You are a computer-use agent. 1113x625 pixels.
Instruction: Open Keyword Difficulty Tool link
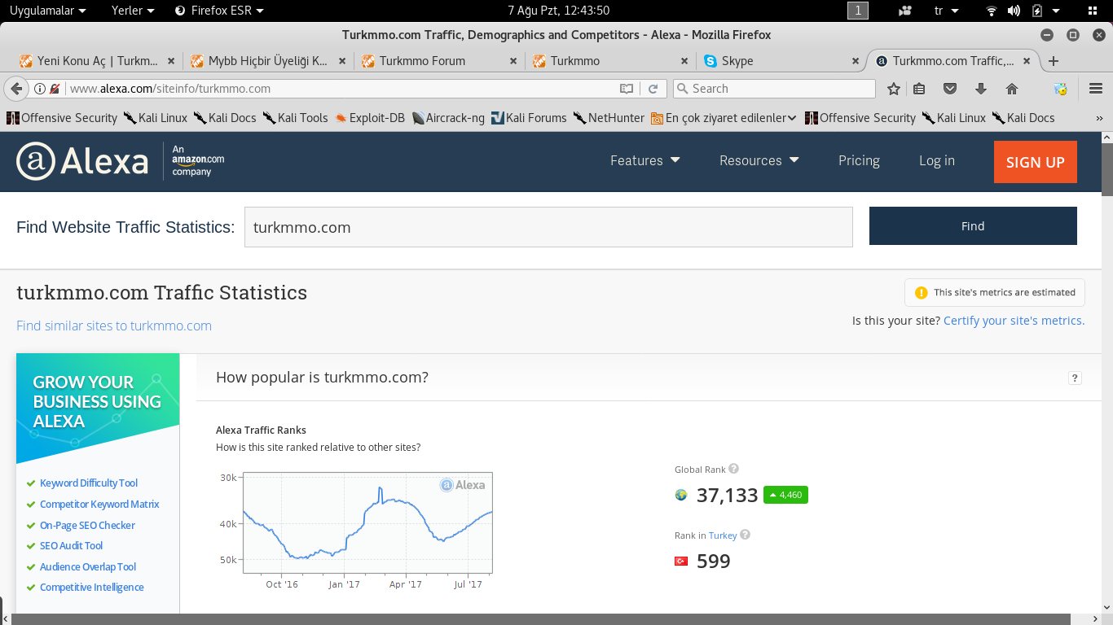(x=89, y=483)
